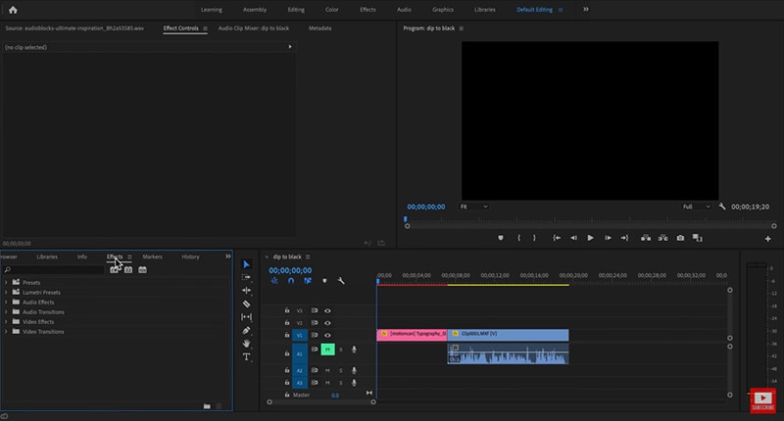
Task: Click the Home icon
Action: point(15,9)
